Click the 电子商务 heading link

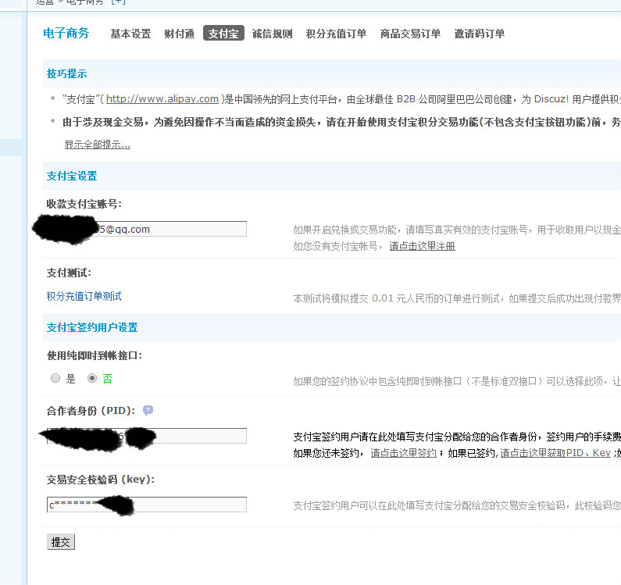[66, 33]
